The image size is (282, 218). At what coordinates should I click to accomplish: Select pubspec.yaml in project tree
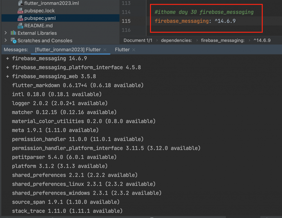40,18
